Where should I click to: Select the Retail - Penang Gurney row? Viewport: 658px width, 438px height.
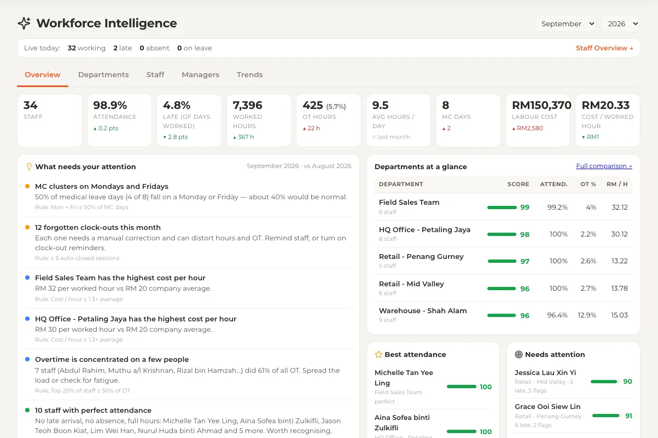[503, 261]
